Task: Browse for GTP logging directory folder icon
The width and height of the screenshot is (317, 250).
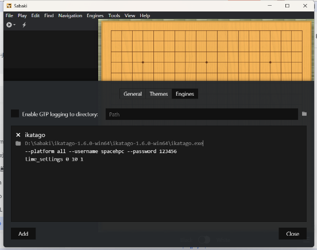Action: 304,114
